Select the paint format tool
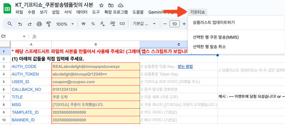The height and width of the screenshot is (126, 285). pos(49,24)
